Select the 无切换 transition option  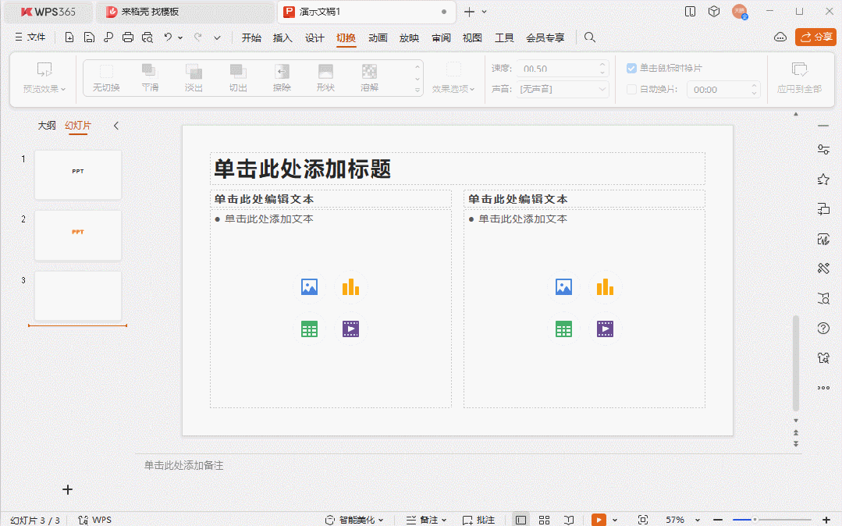pos(106,77)
